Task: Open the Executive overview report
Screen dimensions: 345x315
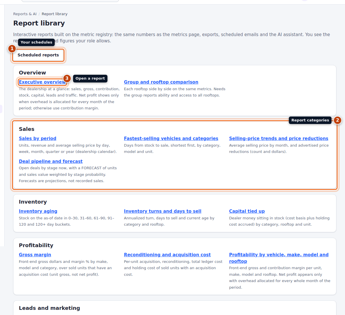Action: coord(42,82)
